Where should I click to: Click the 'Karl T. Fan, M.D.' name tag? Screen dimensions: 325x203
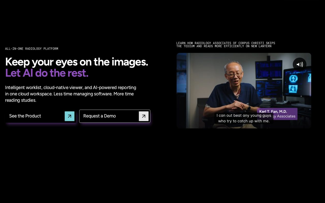(277, 114)
